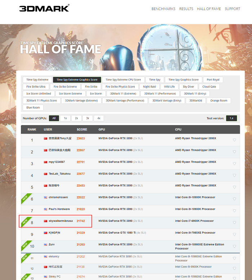Click the NEW ribbon on rank 8
The width and height of the screenshot is (252, 280).
(x=26, y=220)
